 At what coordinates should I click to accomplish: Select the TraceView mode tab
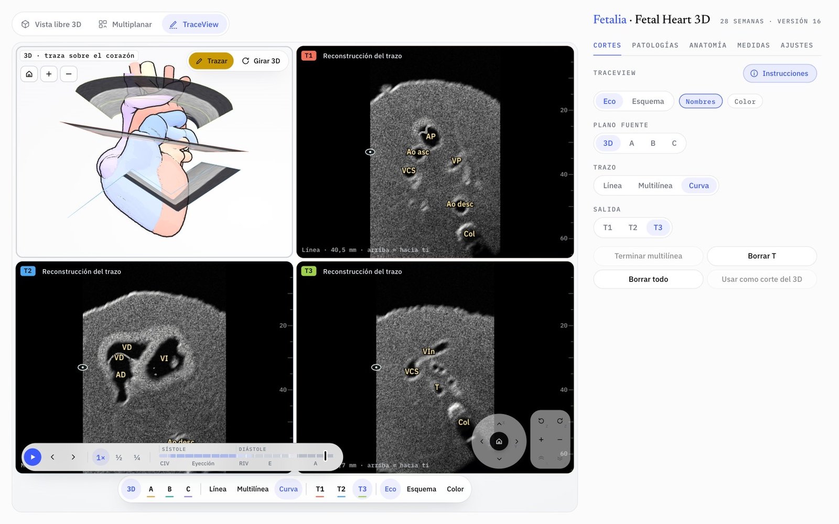[x=194, y=24]
